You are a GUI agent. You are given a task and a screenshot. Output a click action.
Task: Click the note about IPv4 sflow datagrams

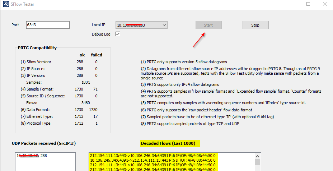pos(180,84)
